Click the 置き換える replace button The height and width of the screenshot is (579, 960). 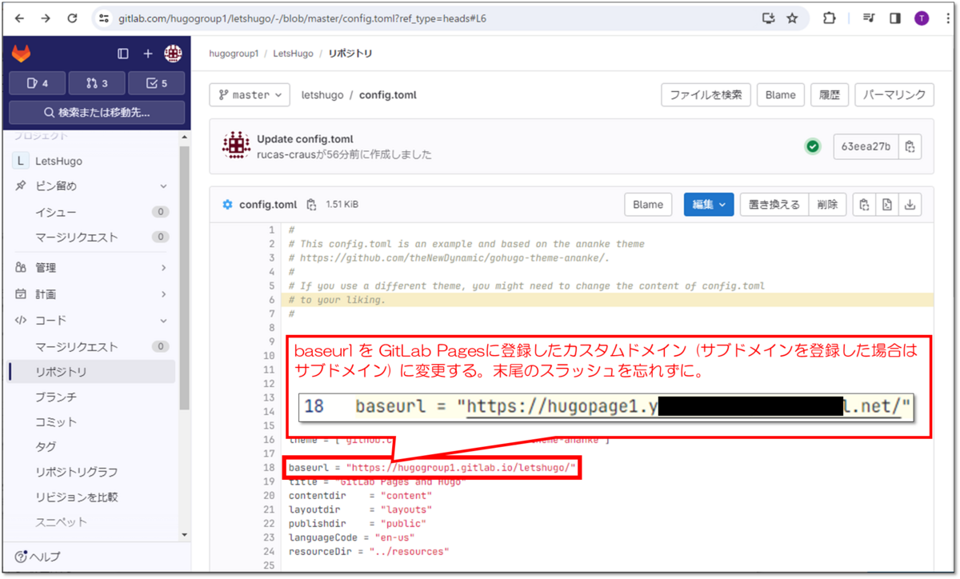pyautogui.click(x=774, y=205)
